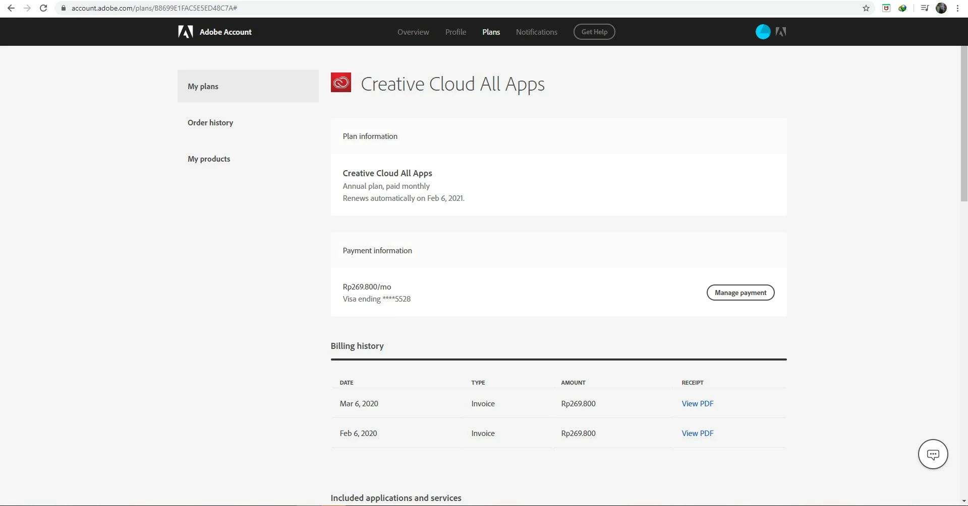Select My plans in the sidebar

(248, 86)
